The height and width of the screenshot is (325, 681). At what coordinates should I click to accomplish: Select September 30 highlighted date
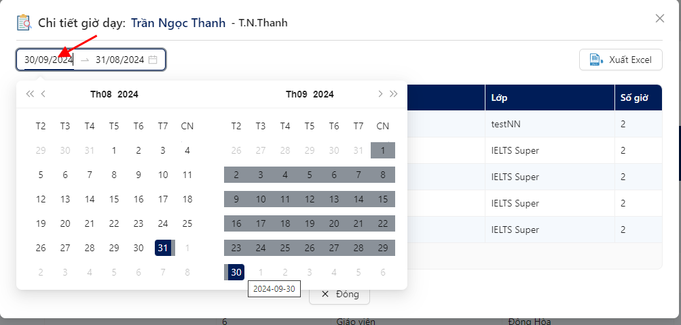[236, 273]
